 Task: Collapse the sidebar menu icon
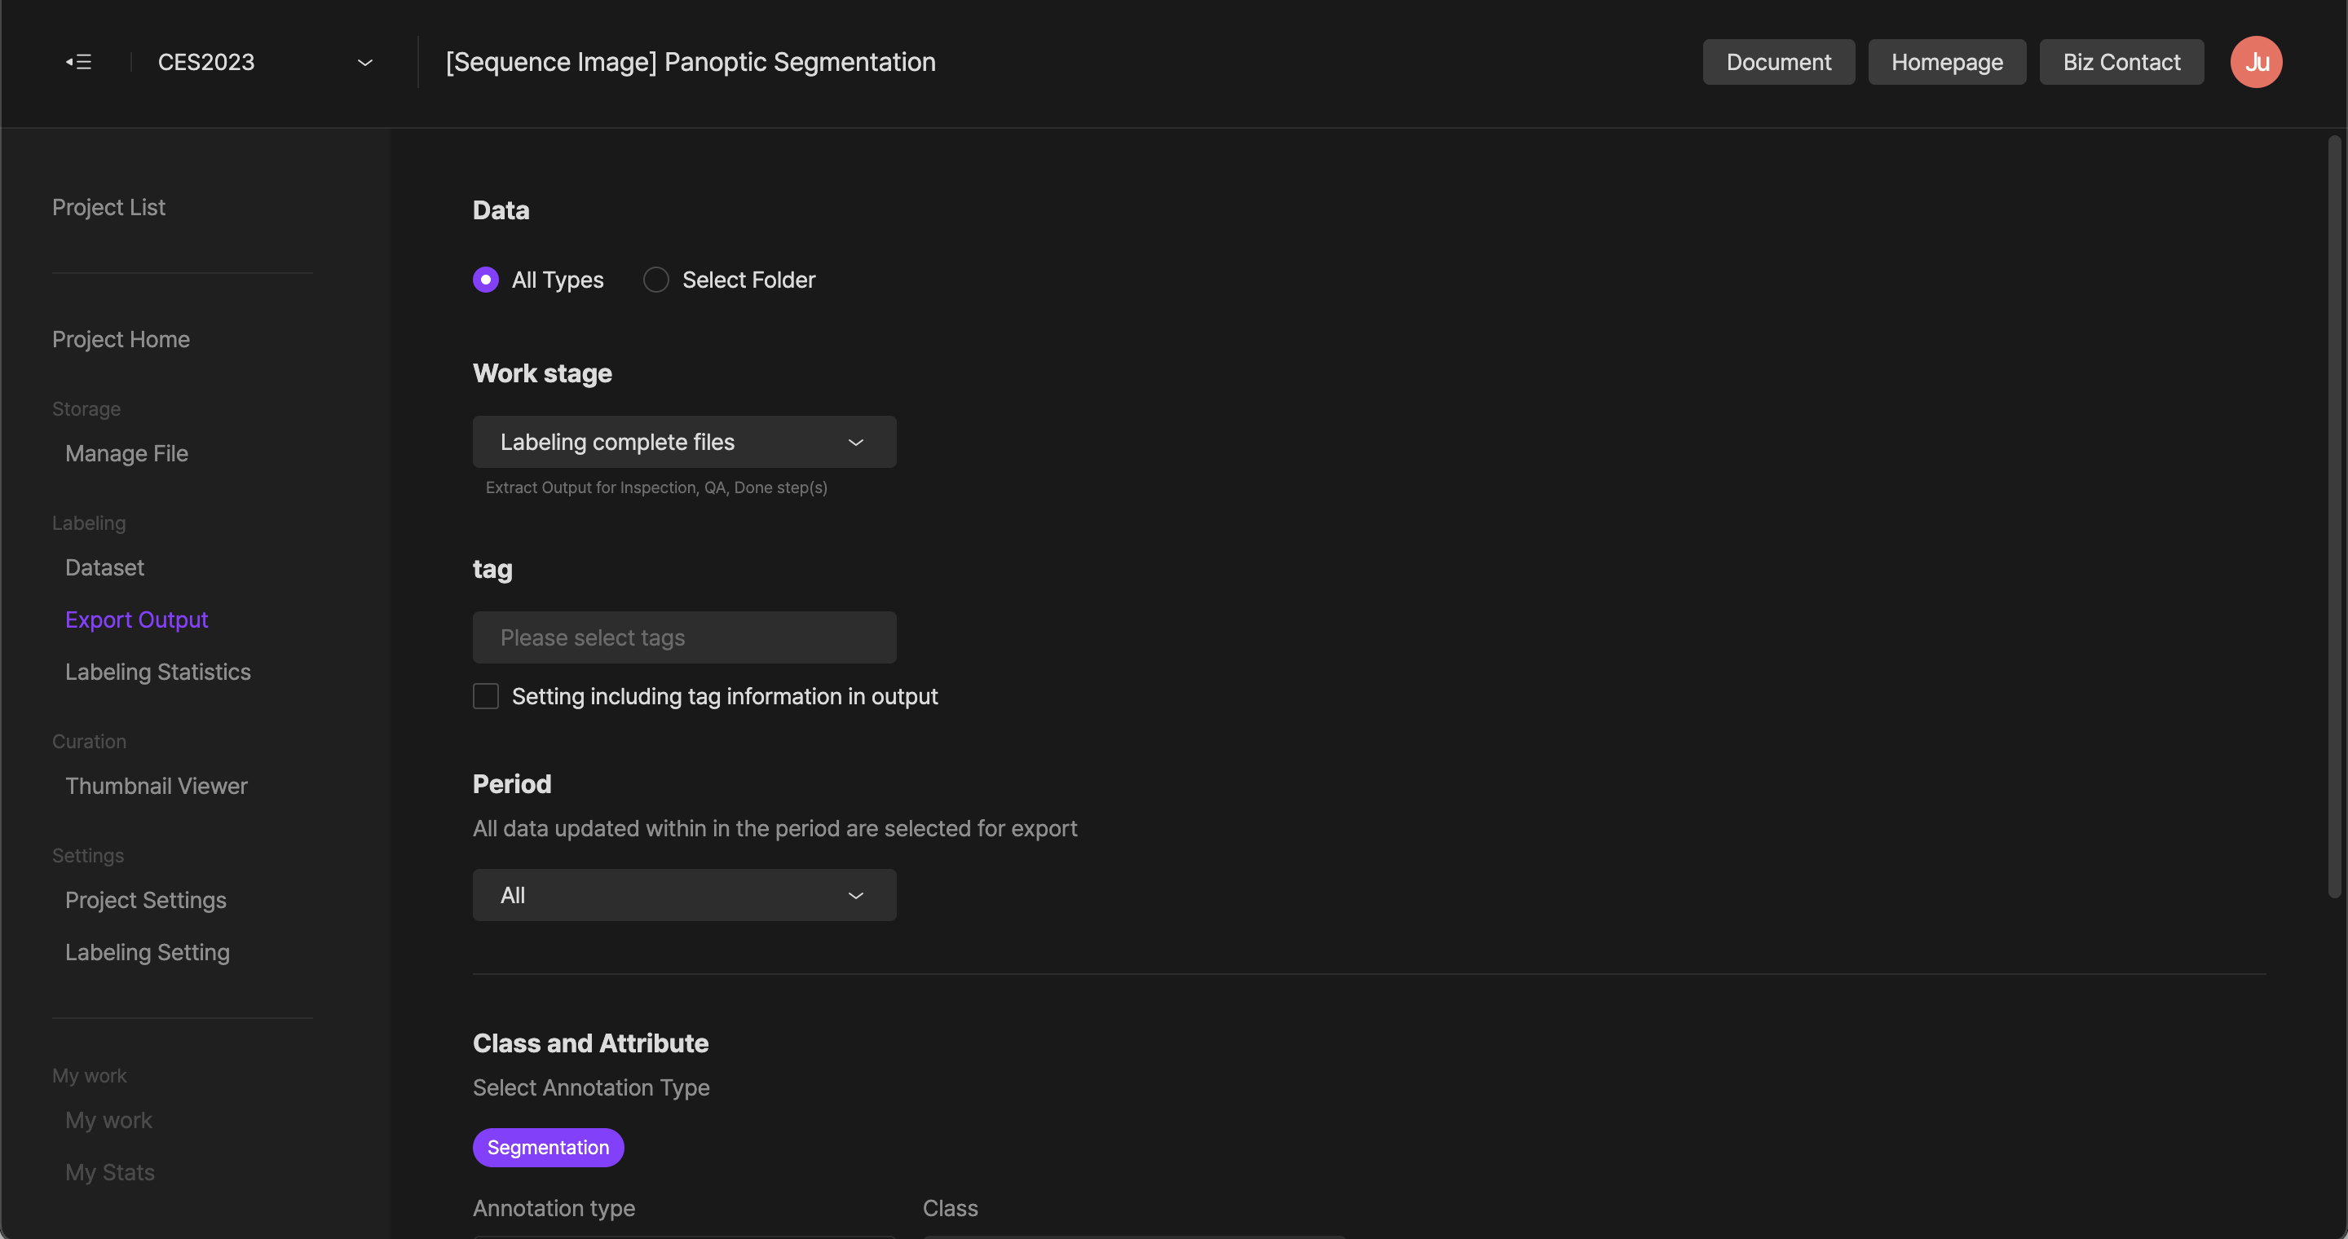coord(78,62)
